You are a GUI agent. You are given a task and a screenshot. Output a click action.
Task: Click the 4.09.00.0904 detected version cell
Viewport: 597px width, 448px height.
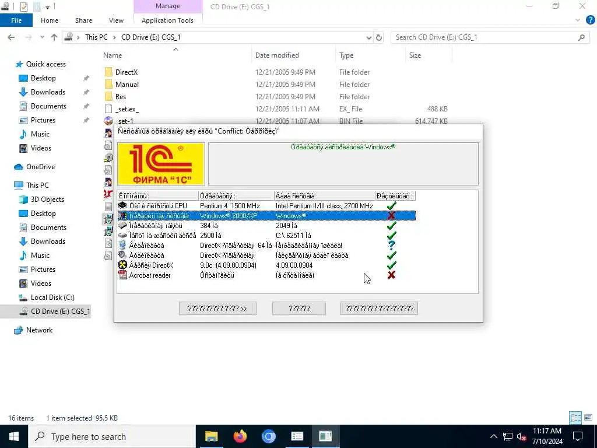[x=294, y=265]
